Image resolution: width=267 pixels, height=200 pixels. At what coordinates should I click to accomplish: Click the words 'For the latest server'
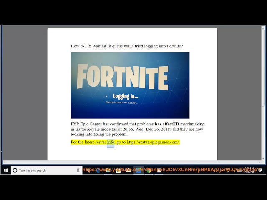pos(88,142)
